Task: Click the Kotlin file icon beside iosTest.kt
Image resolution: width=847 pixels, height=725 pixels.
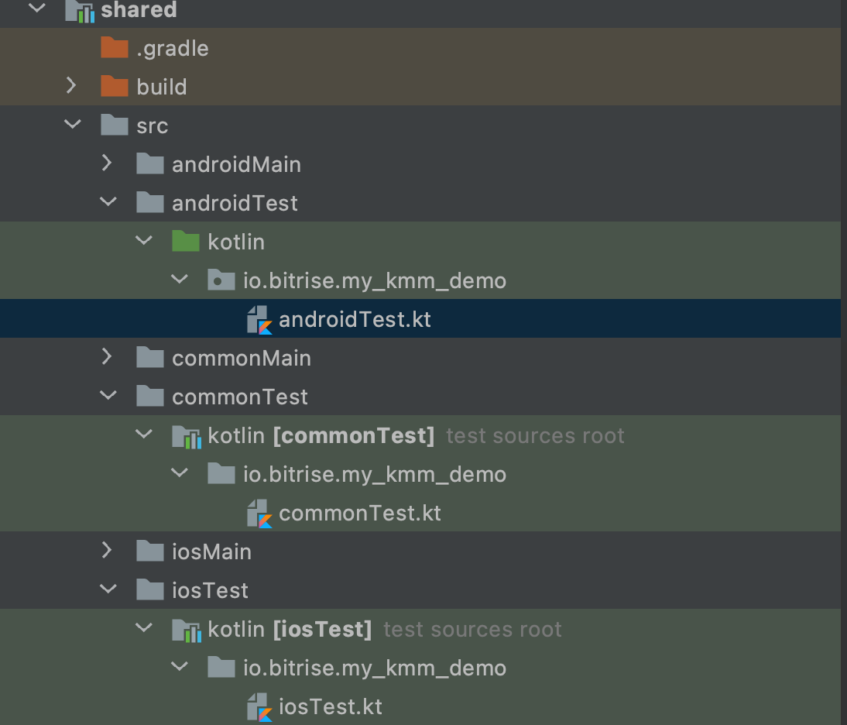Action: pos(259,706)
